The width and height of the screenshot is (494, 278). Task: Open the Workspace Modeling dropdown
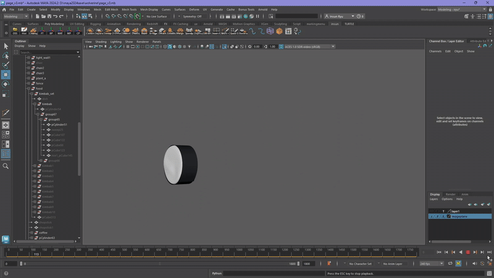pyautogui.click(x=462, y=9)
